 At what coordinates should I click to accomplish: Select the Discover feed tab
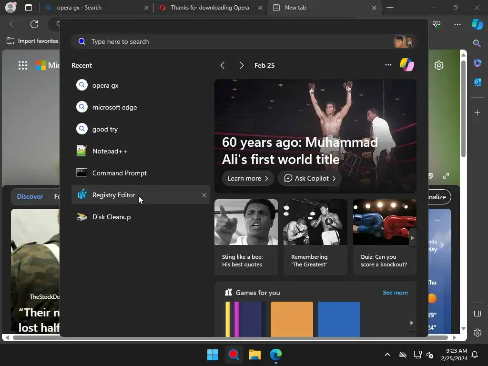[x=30, y=196]
